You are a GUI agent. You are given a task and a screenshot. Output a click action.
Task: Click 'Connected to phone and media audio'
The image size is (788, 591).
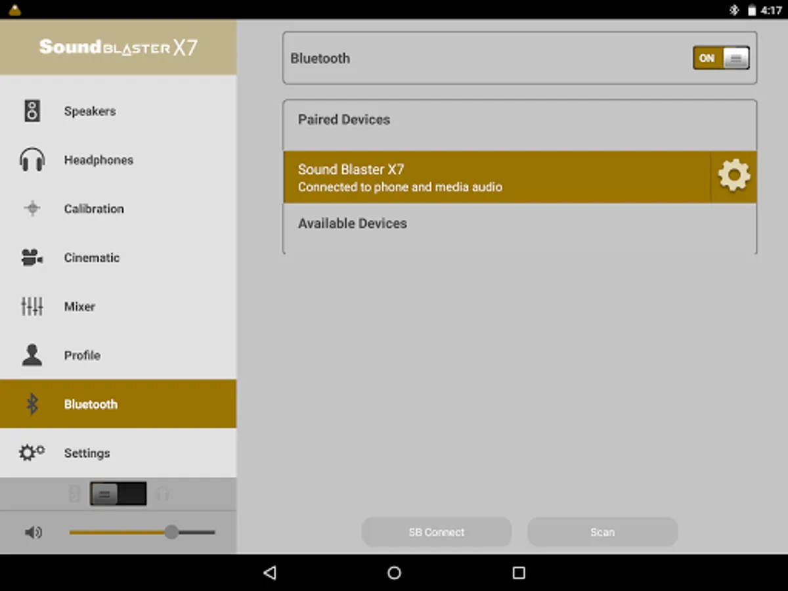tap(400, 187)
